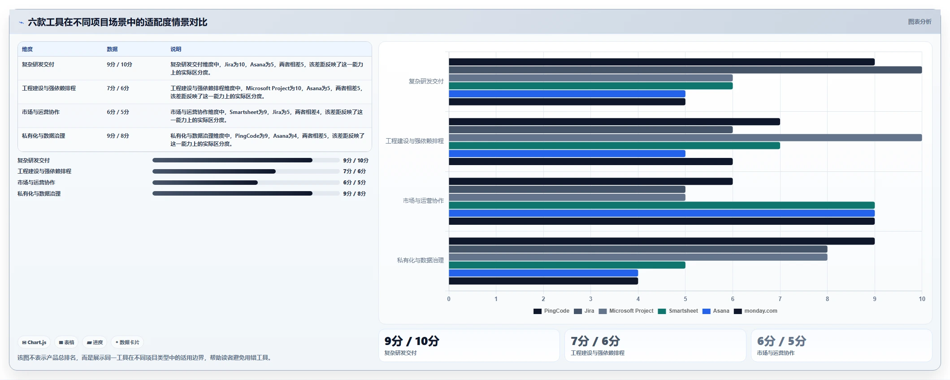Click the blue Asana bar in the 私有化与数据治理 chart group

click(543, 273)
